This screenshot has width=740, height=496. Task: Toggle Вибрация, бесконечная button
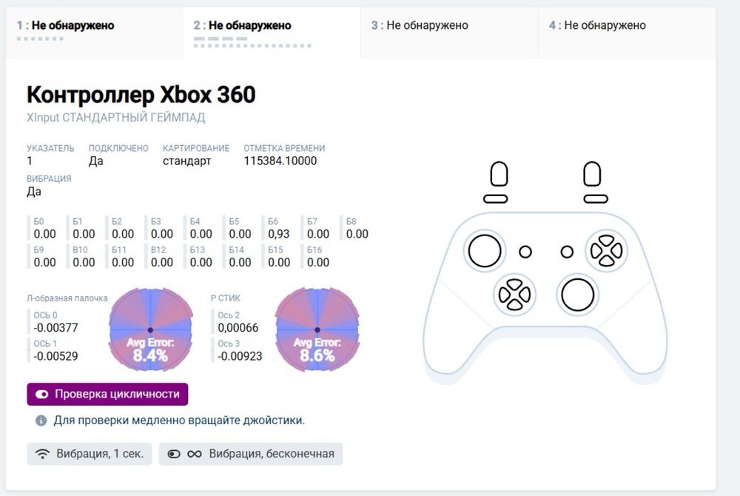(251, 454)
